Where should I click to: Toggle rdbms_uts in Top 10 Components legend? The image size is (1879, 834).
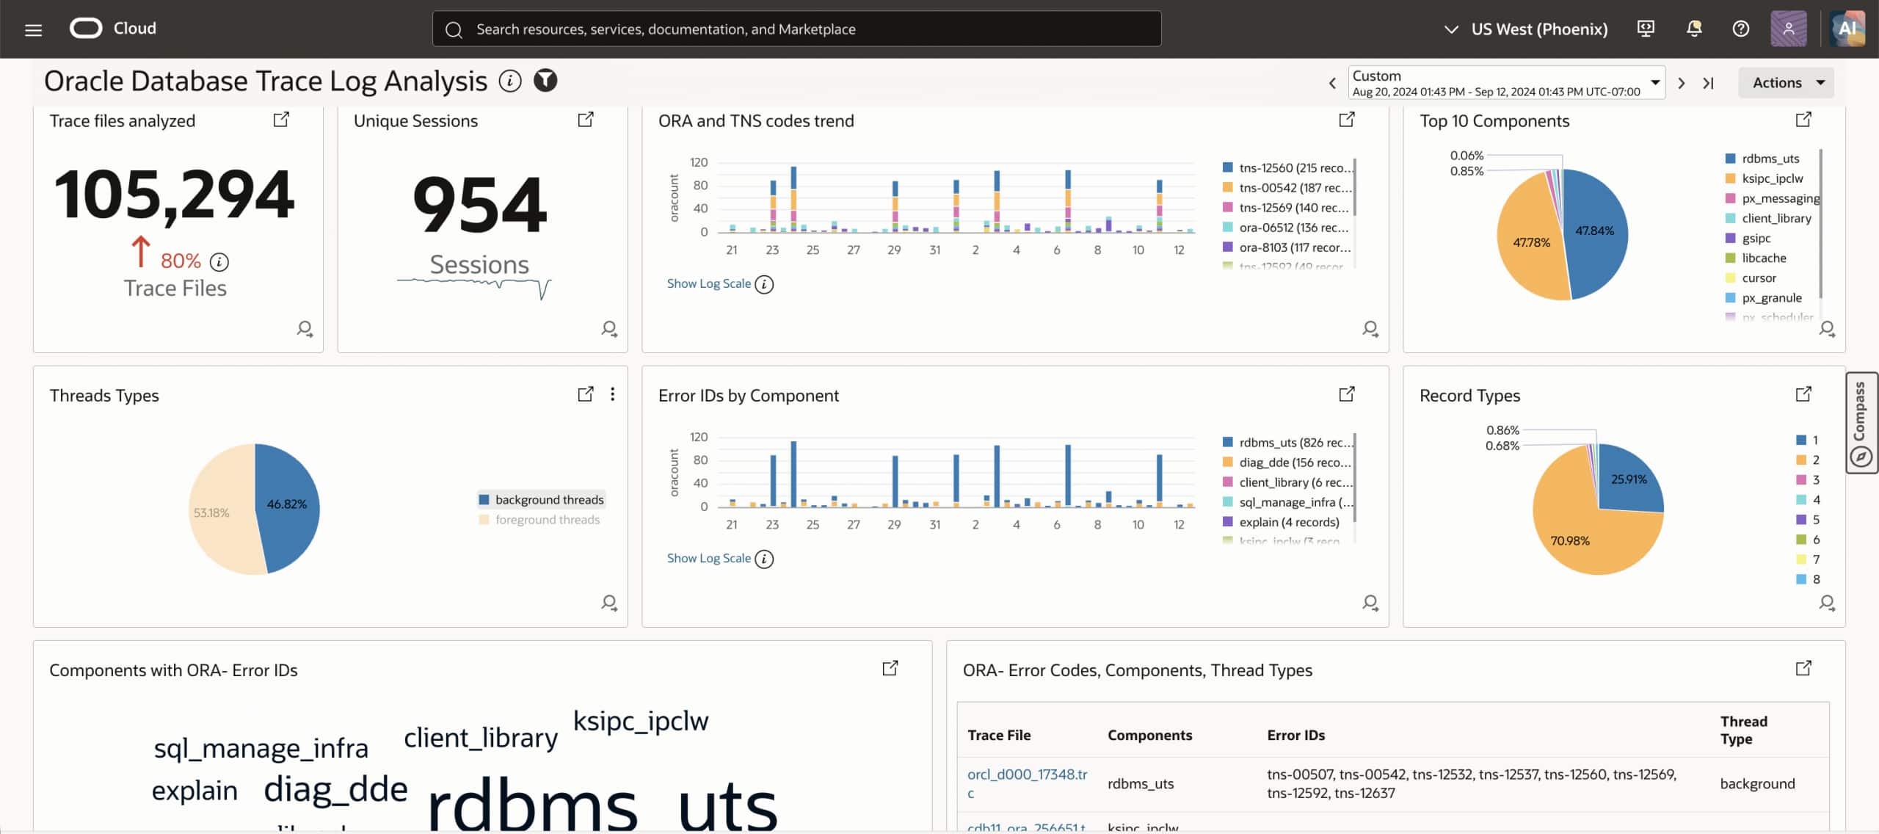pyautogui.click(x=1762, y=158)
